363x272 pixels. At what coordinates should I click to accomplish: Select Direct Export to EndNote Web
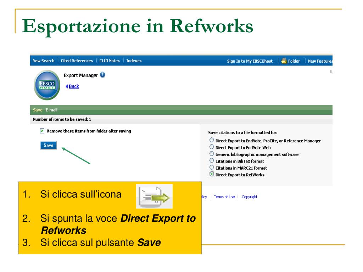212,147
